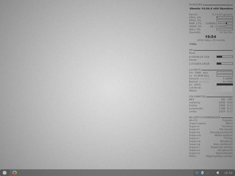Screen dimensions: 235x176
Task: Click the CPU2 usage bar
Action: coord(225,20)
